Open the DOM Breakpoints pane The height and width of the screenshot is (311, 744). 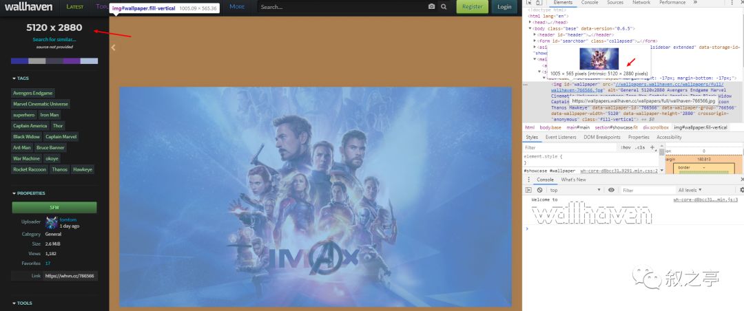[x=601, y=138]
